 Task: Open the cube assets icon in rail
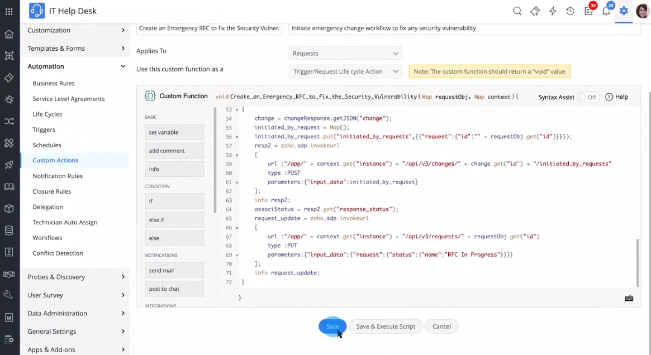point(9,209)
